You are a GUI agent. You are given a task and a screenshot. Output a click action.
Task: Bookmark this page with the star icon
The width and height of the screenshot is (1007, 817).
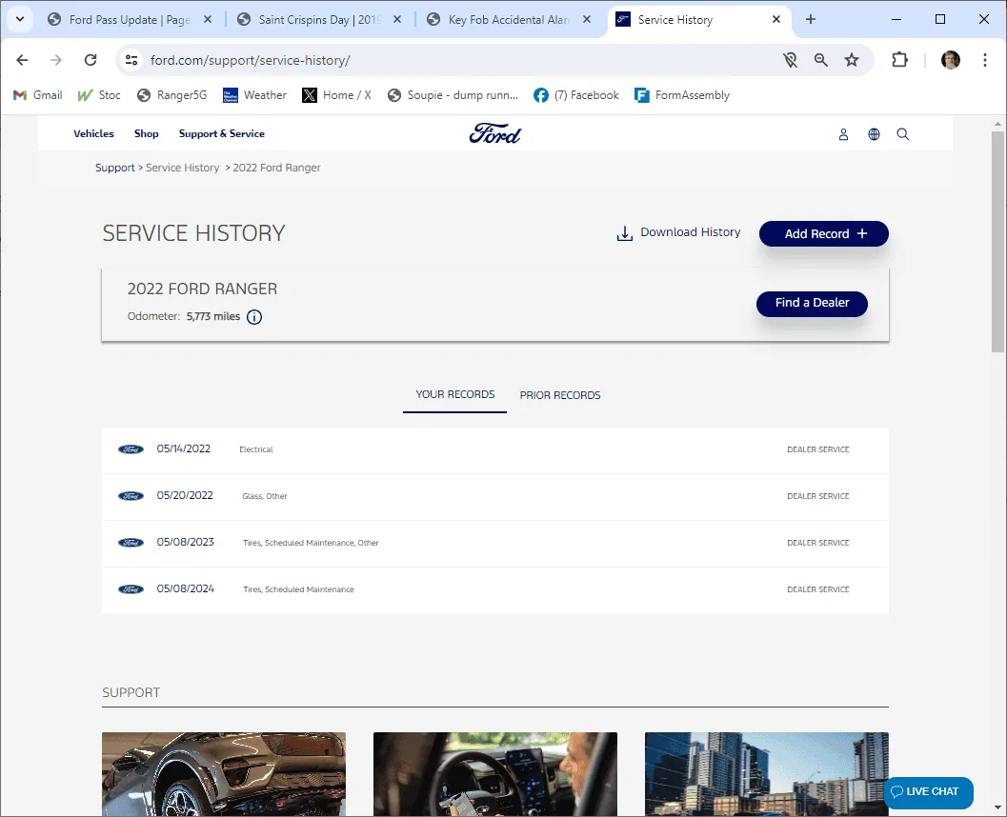click(852, 60)
